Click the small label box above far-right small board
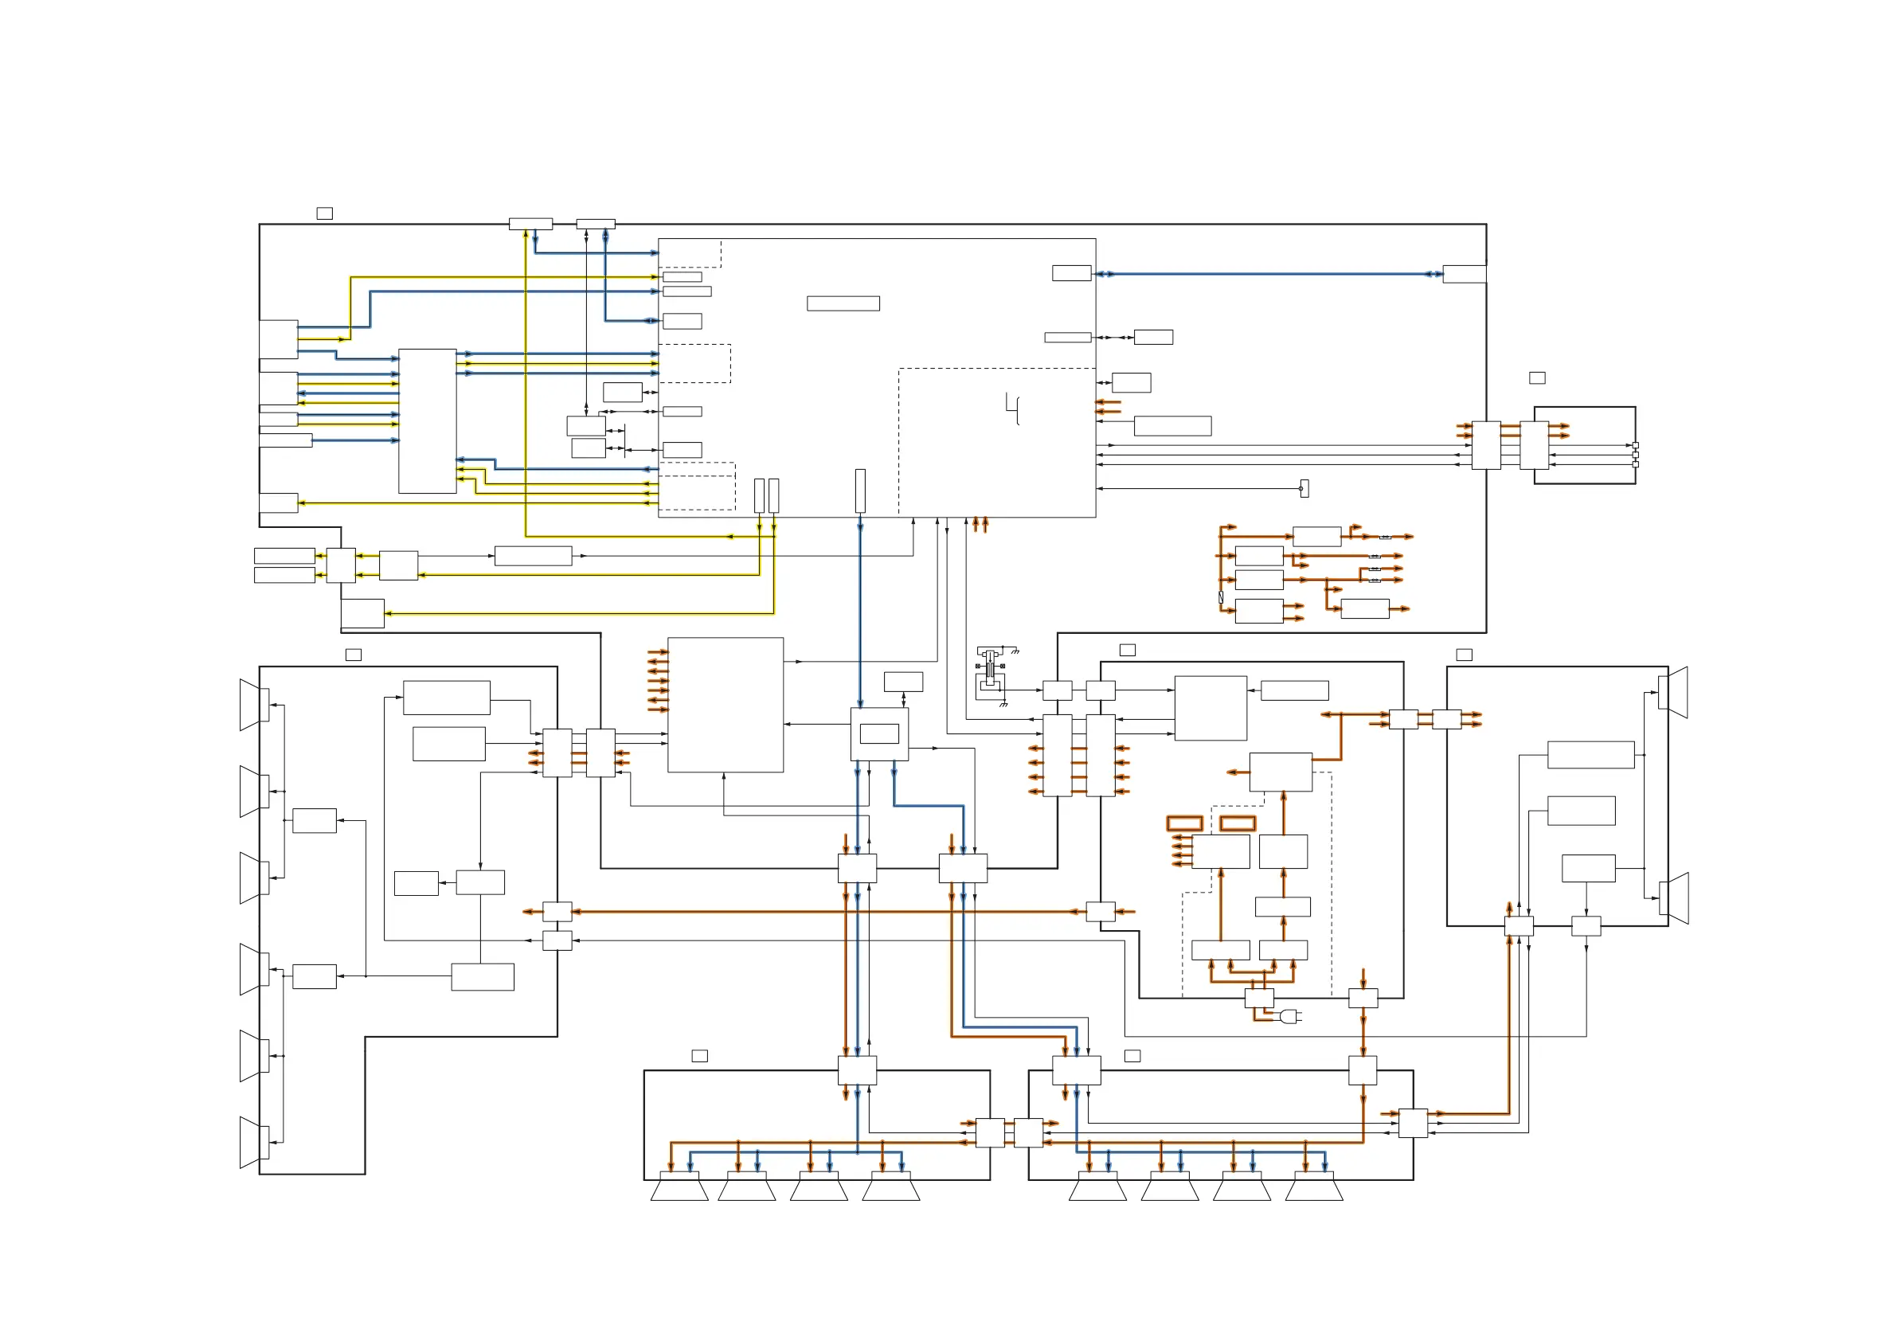This screenshot has width=1897, height=1341. click(1537, 377)
